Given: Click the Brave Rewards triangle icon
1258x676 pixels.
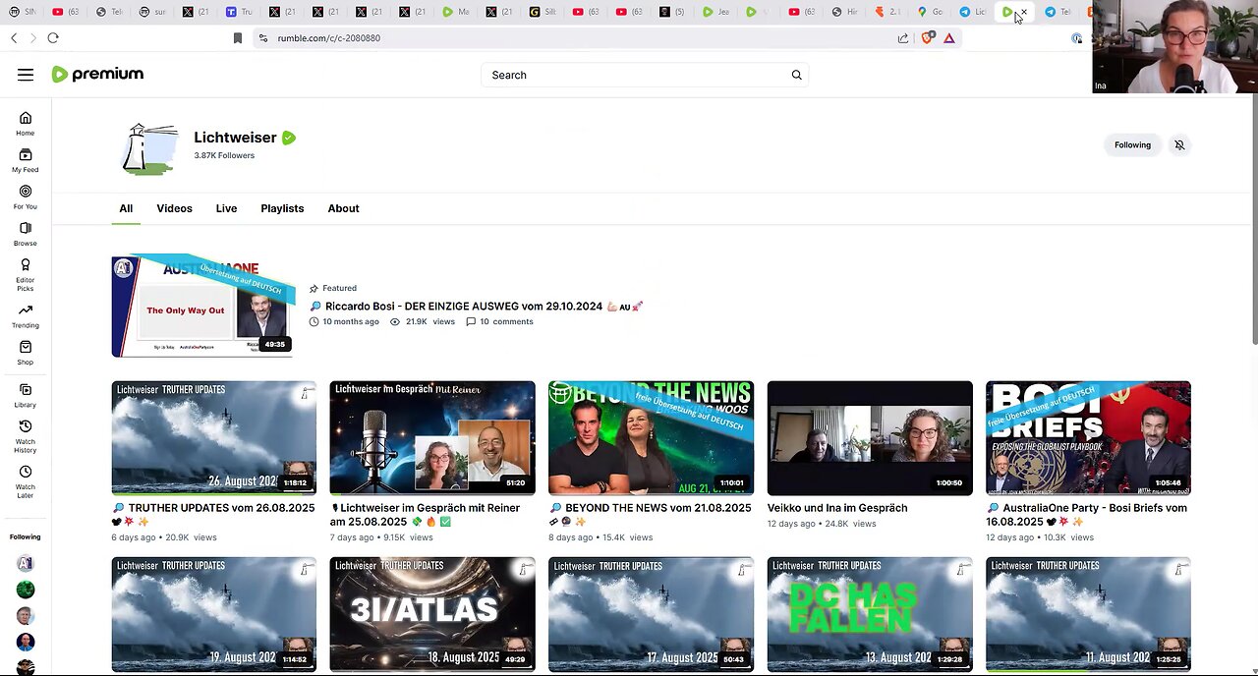Looking at the screenshot, I should 949,38.
